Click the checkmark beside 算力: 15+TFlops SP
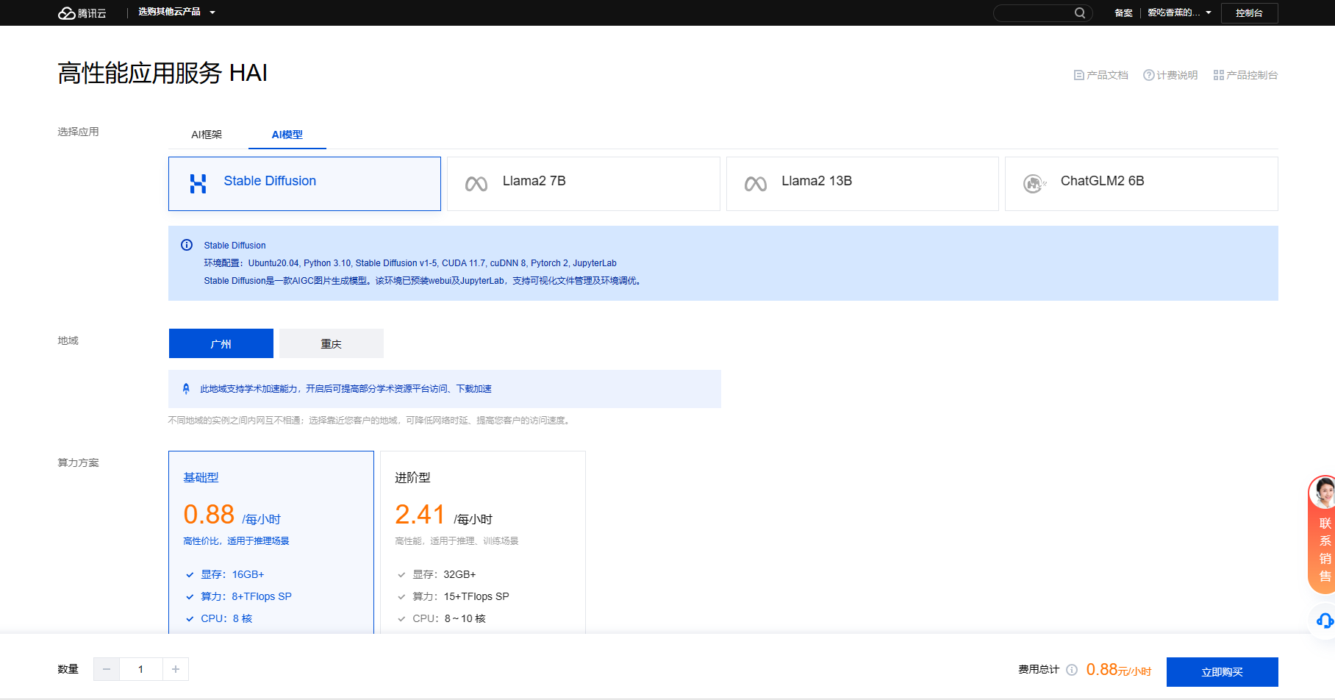Viewport: 1335px width, 700px height. (401, 597)
